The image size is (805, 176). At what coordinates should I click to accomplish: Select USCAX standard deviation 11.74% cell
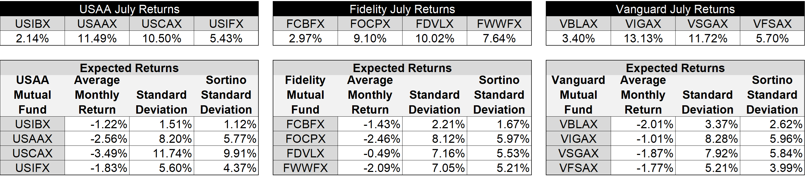pyautogui.click(x=162, y=153)
